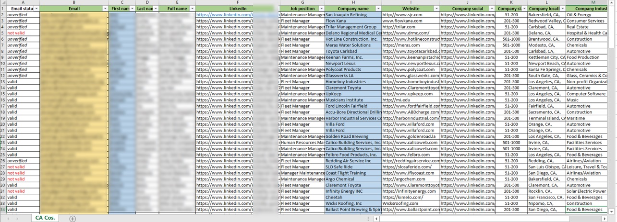Click the Job position header cell
Image resolution: width=617 pixels, height=222 pixels.
coord(302,9)
